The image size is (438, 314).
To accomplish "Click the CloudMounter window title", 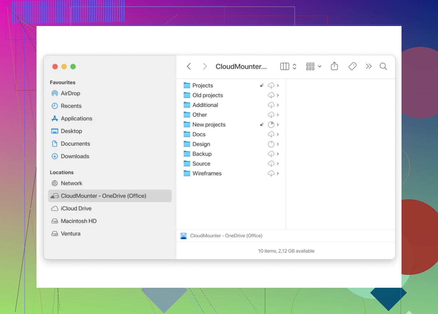I will (x=241, y=67).
